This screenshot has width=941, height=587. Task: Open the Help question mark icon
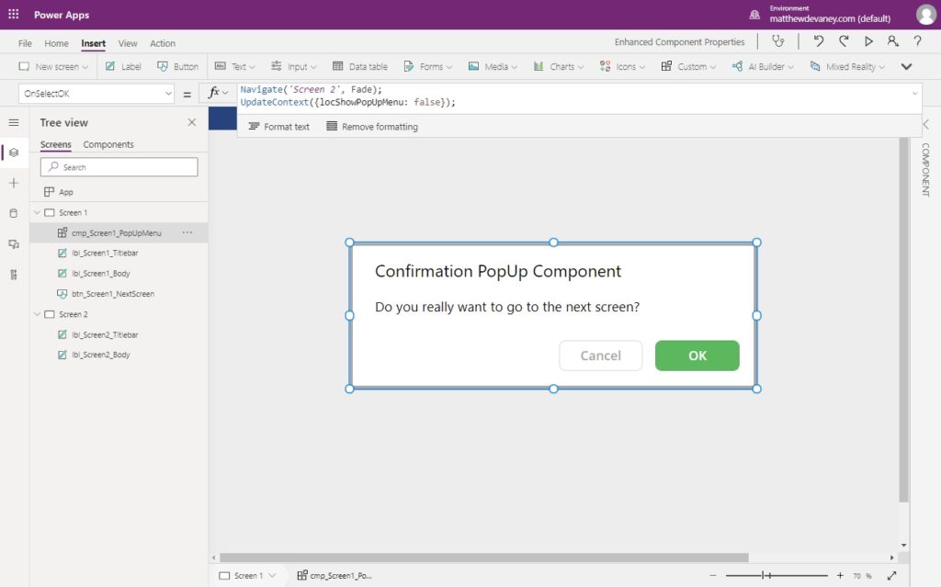pyautogui.click(x=918, y=41)
